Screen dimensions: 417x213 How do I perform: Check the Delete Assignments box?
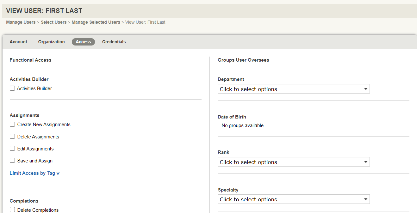coord(12,137)
